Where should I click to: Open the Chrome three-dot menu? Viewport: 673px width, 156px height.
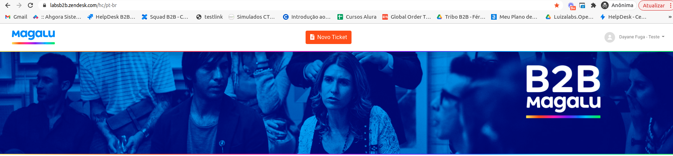click(x=670, y=5)
